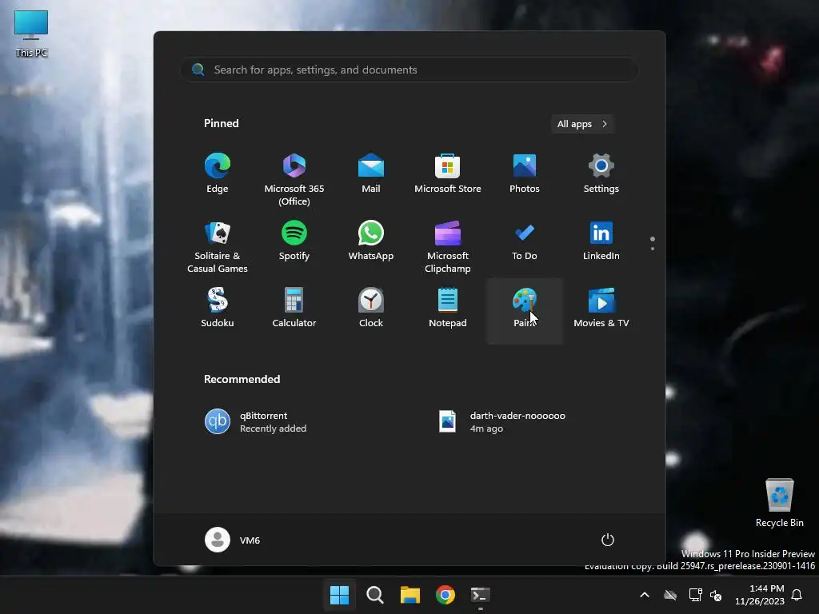Open Calculator
819x614 pixels.
click(x=294, y=309)
